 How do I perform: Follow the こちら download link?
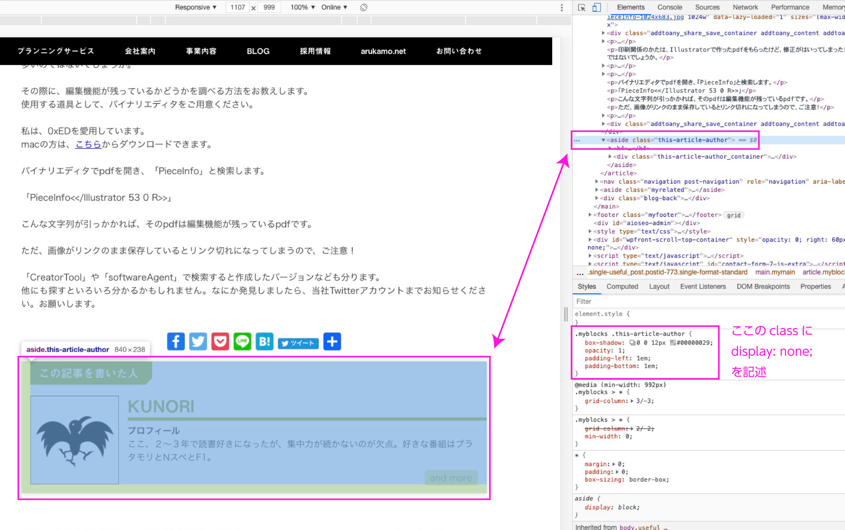[88, 144]
